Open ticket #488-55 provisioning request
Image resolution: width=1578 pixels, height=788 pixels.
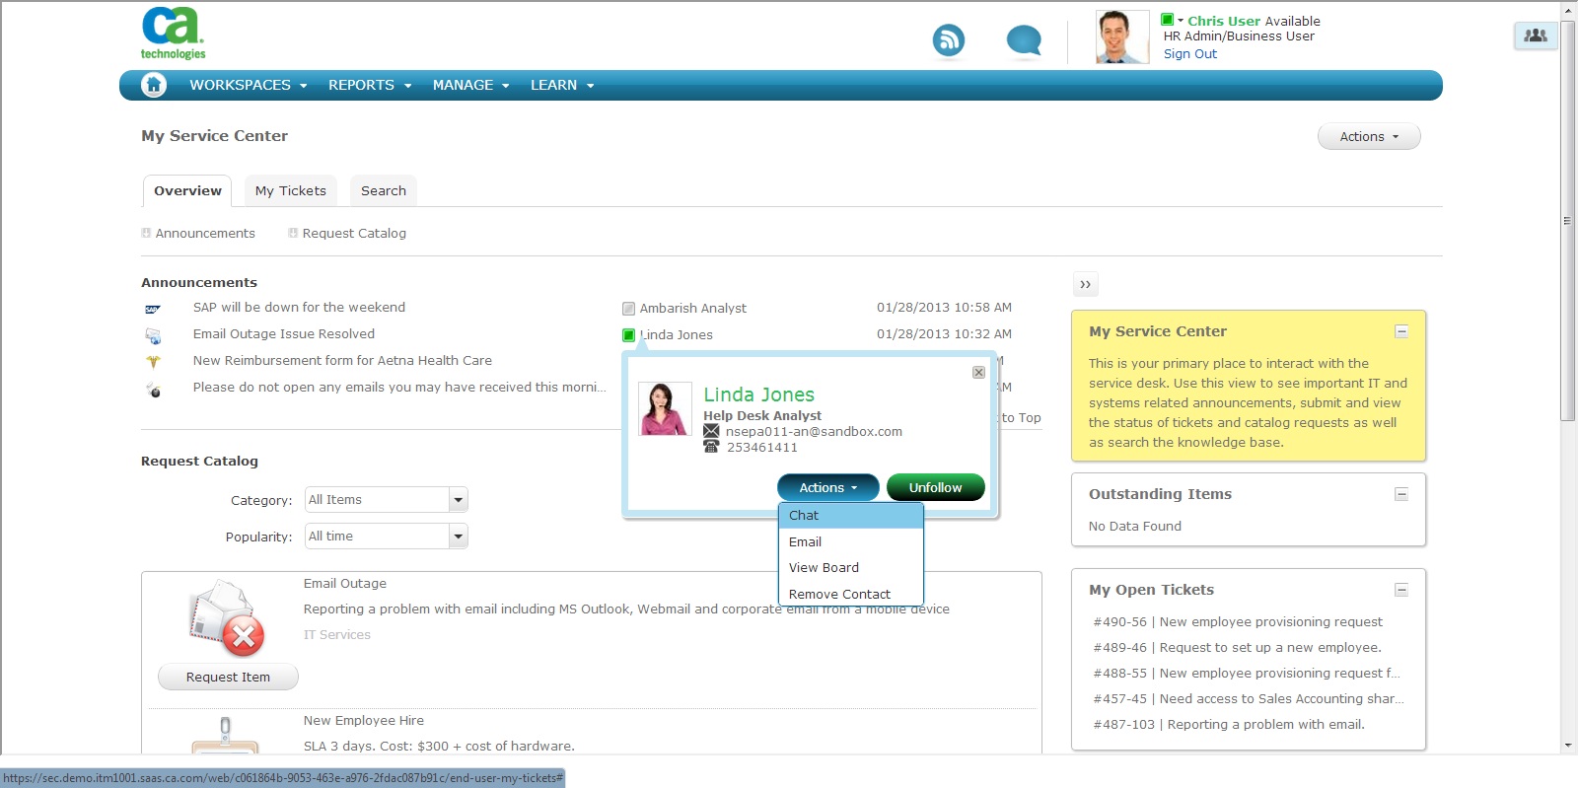[x=1247, y=674]
